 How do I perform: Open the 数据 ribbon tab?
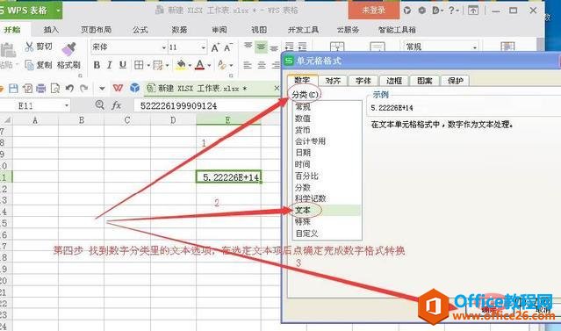tap(179, 30)
